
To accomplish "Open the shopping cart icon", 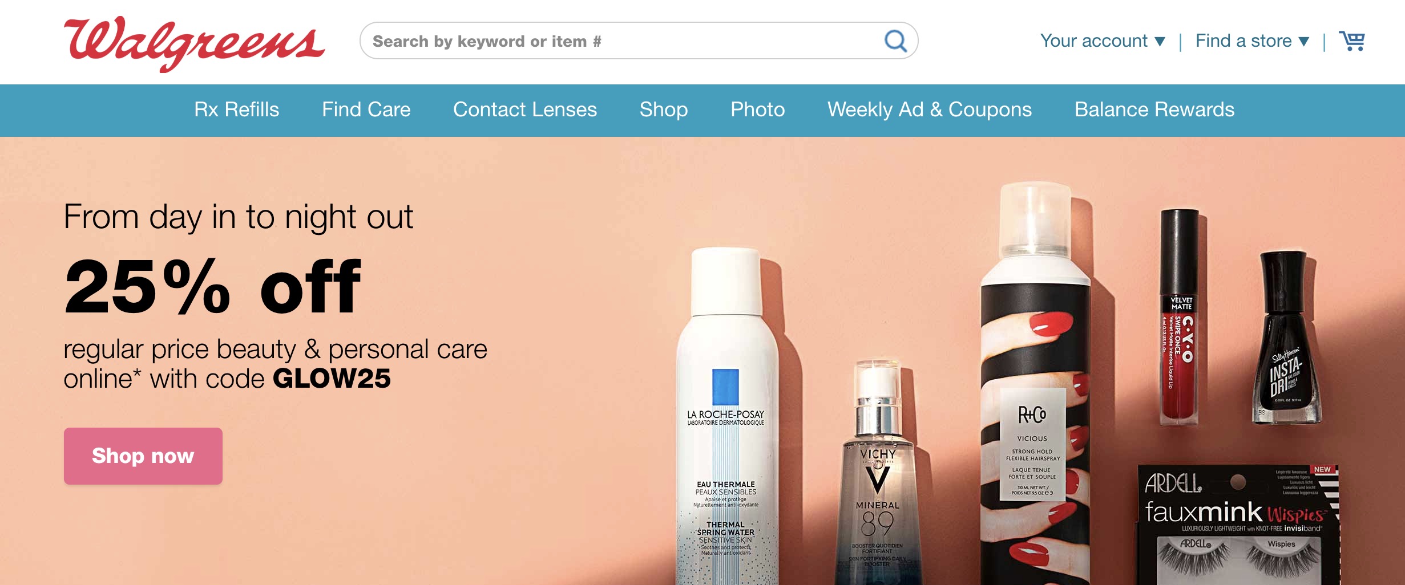I will click(1352, 41).
